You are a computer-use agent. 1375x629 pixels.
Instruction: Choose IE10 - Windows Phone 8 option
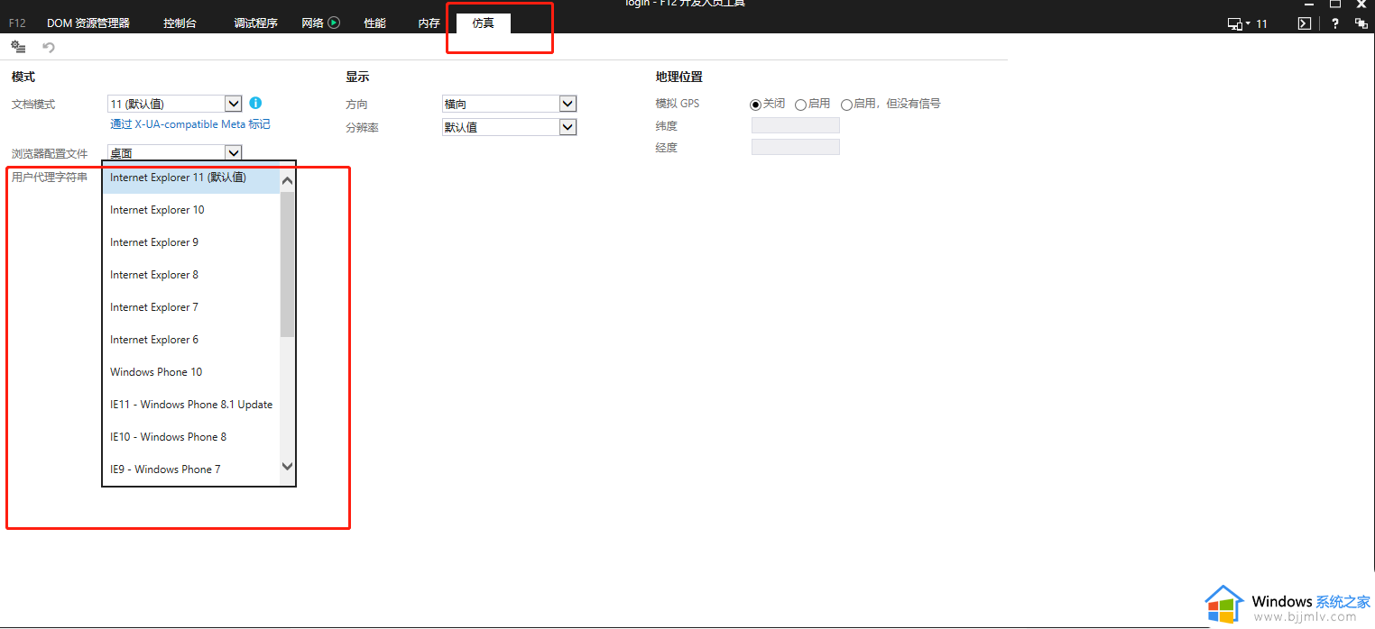click(191, 437)
